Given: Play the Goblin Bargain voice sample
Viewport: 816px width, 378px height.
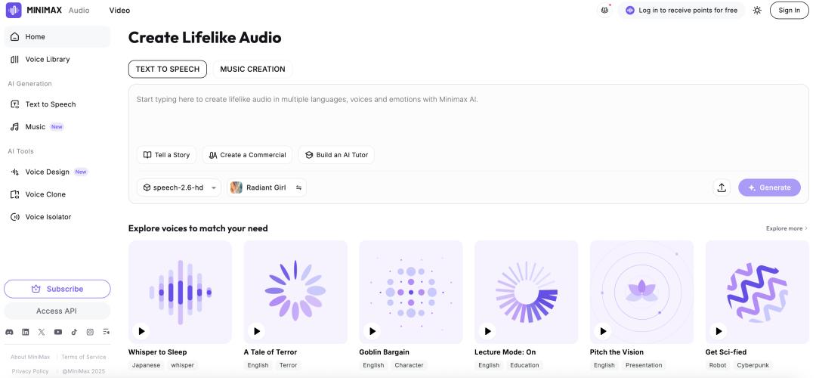Looking at the screenshot, I should (x=372, y=331).
